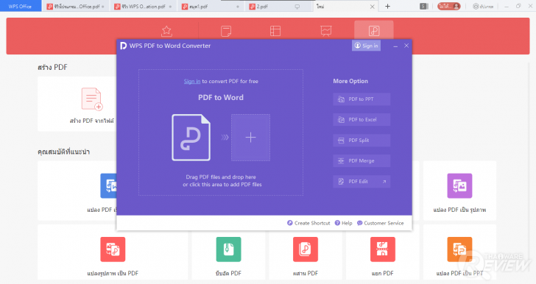
Task: Click the user account avatar in title bar
Action: (x=456, y=6)
